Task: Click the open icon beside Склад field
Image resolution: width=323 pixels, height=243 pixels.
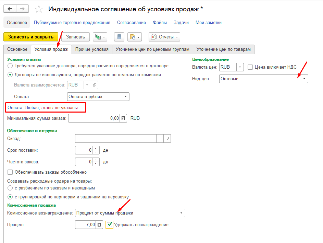Action: tap(167, 138)
